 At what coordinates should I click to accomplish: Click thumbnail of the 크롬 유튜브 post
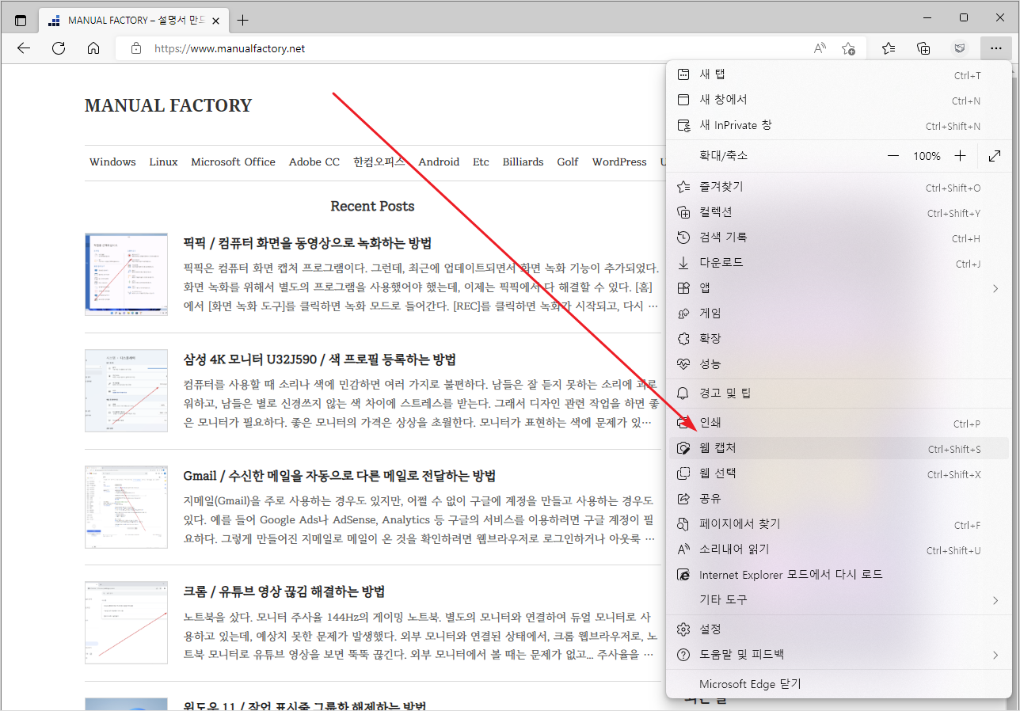(126, 622)
